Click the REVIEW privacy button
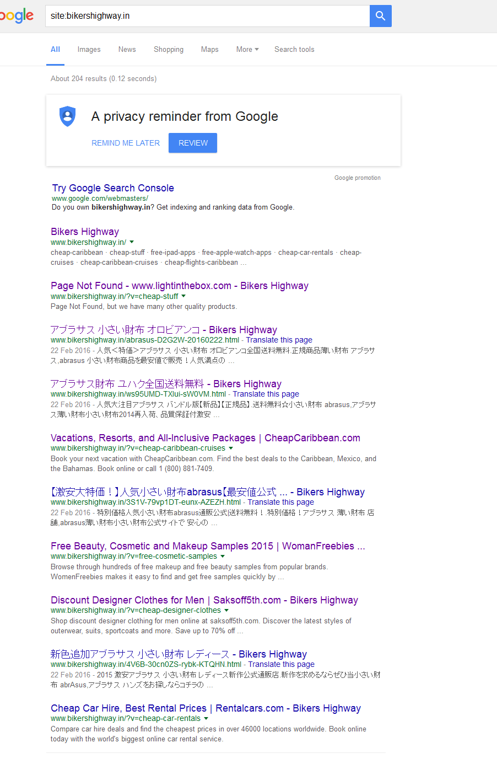 [193, 143]
